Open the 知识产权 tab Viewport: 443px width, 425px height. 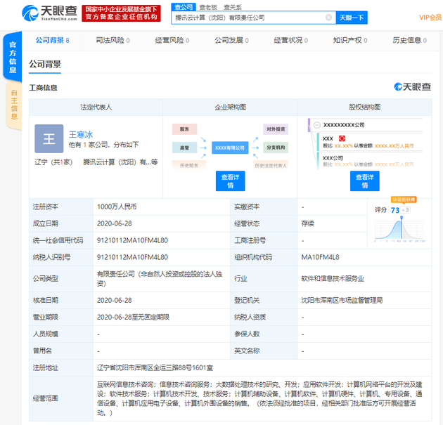[x=350, y=40]
